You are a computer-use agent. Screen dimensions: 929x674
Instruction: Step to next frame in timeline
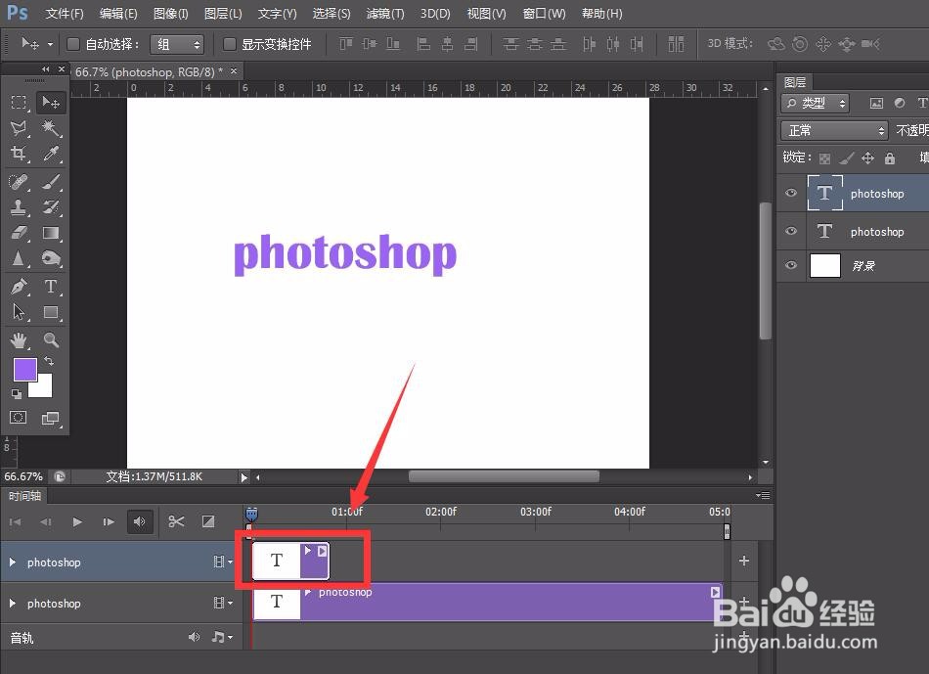109,521
